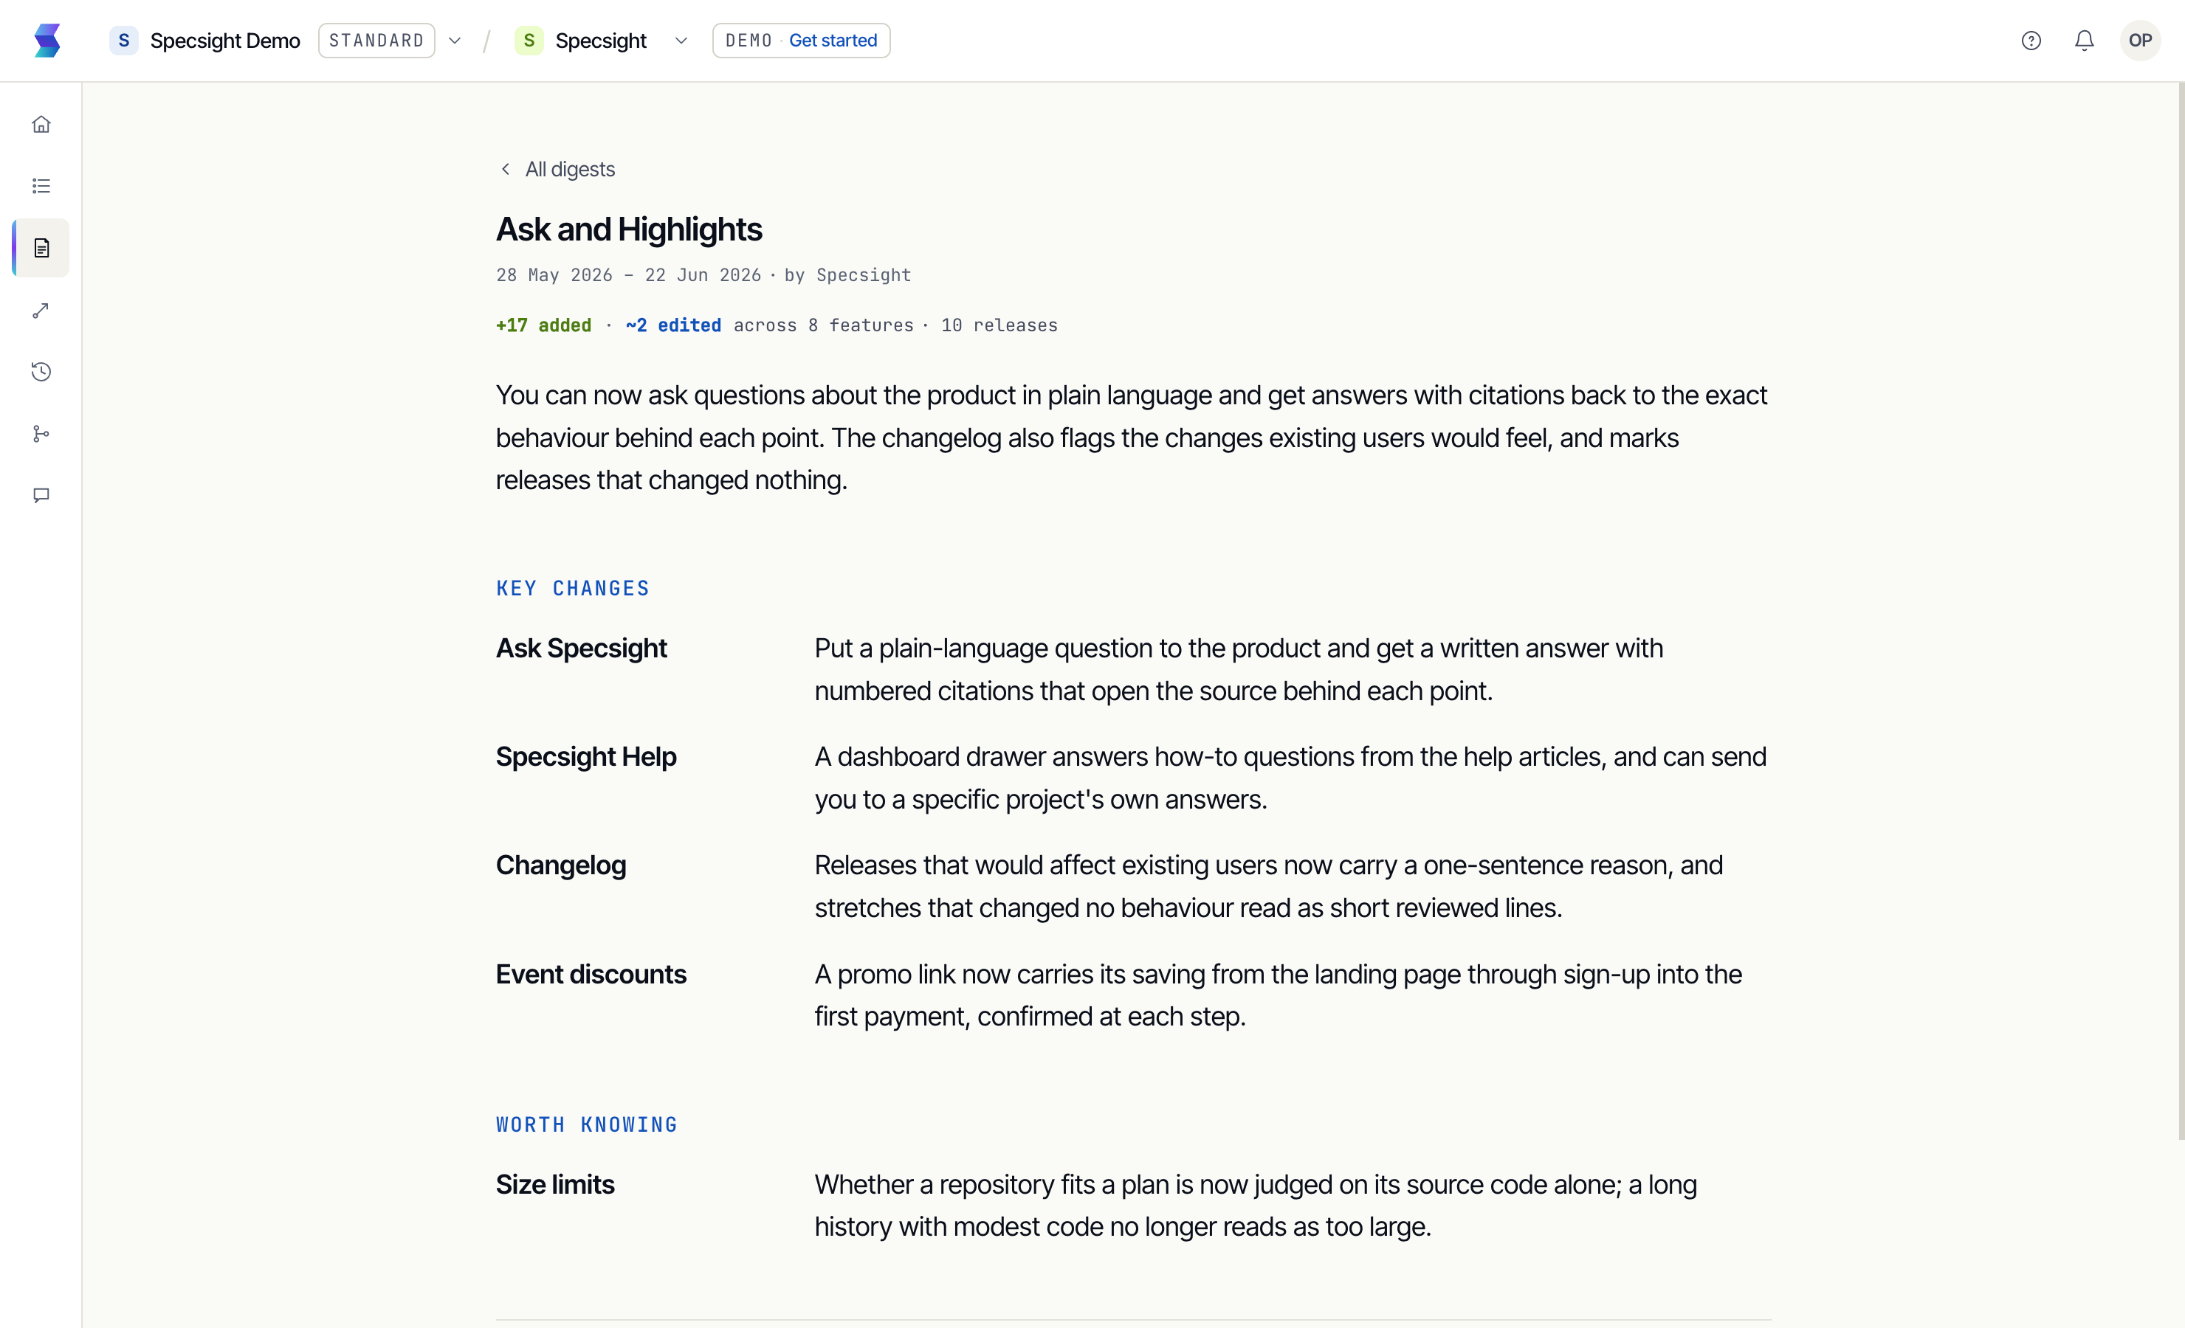The width and height of the screenshot is (2185, 1328).
Task: Select the Specsight project name
Action: tap(601, 41)
